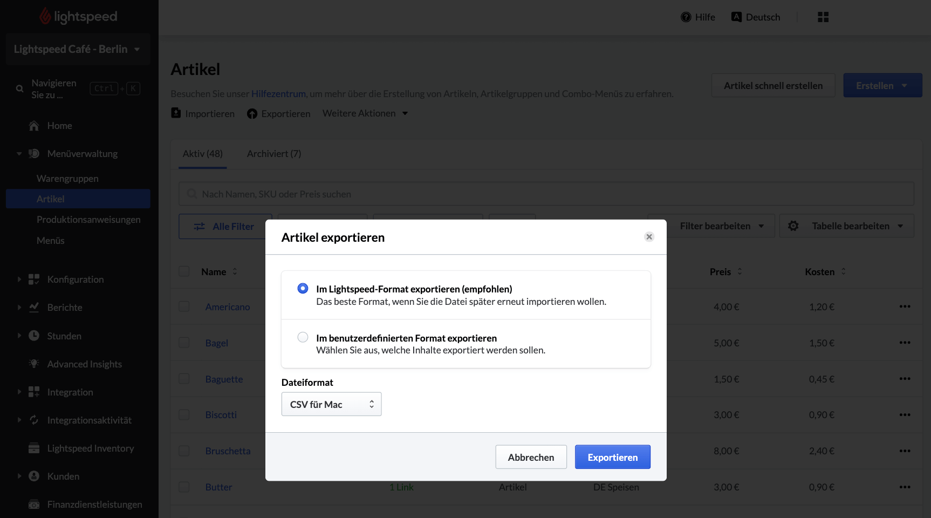Image resolution: width=931 pixels, height=518 pixels.
Task: Close the Artikel exportieren dialog
Action: tap(649, 237)
